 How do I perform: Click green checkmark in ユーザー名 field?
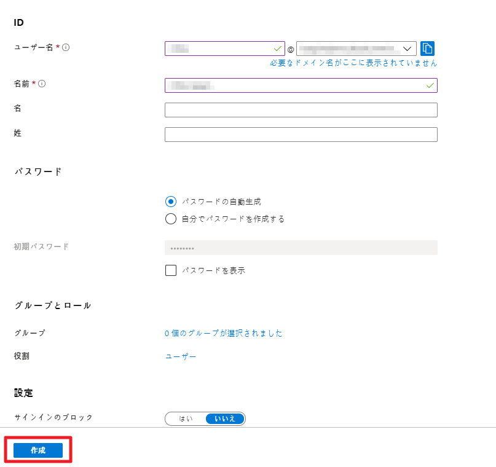(278, 49)
